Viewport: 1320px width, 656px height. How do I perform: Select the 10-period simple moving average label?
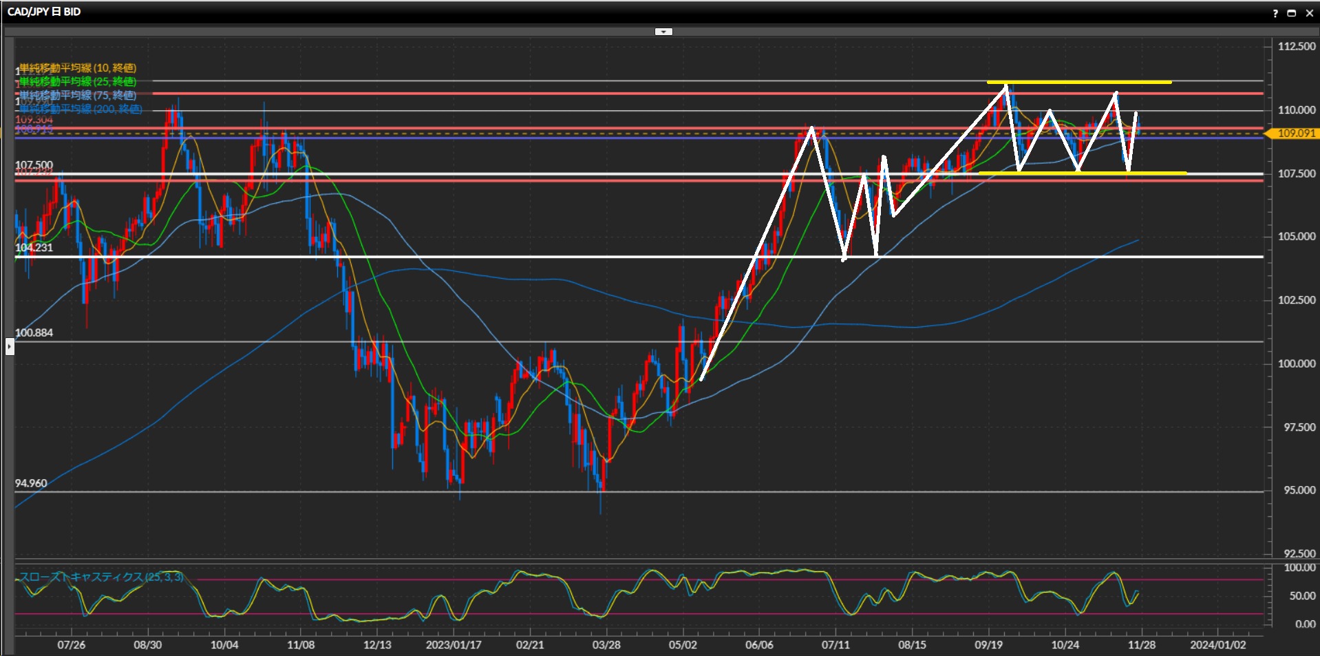(78, 68)
